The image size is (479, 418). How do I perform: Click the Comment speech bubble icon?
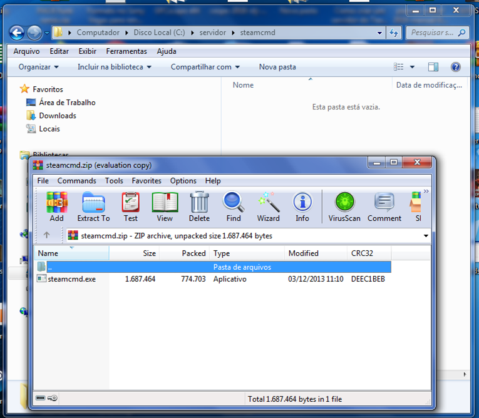(x=384, y=206)
